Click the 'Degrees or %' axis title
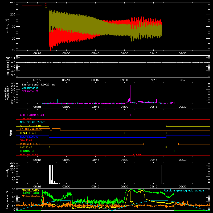 (x=7, y=199)
